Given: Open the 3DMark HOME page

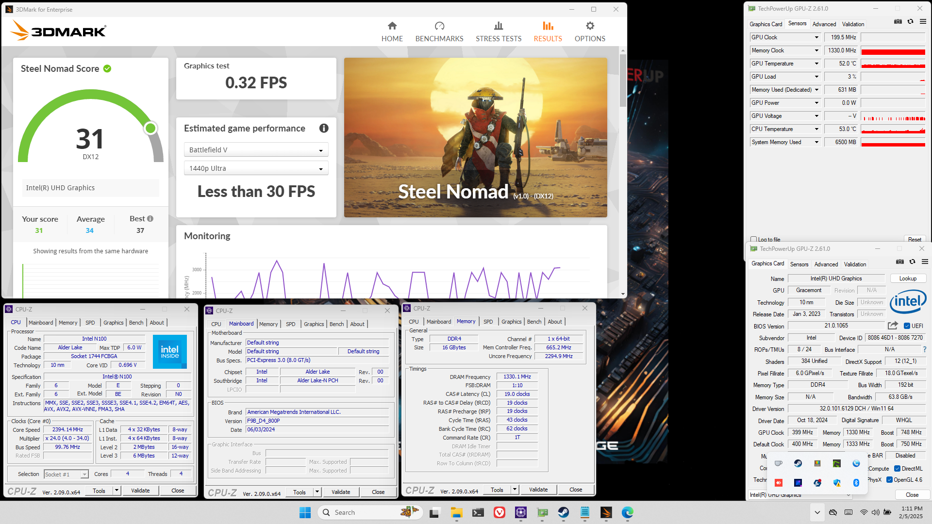Looking at the screenshot, I should [x=392, y=32].
